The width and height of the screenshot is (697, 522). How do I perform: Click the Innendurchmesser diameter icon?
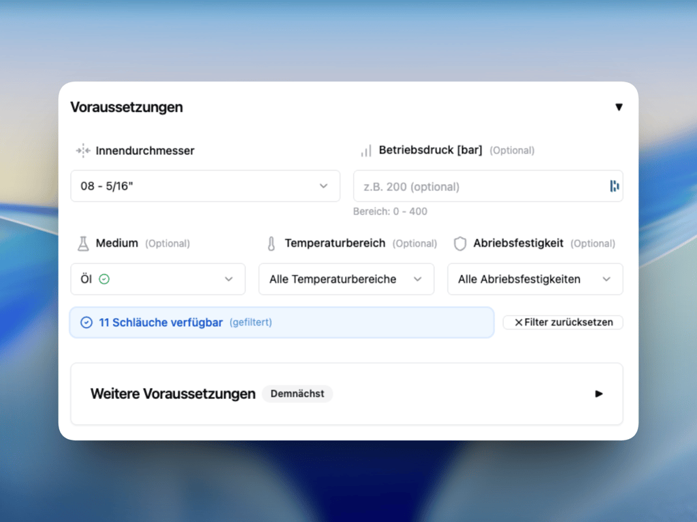[82, 151]
